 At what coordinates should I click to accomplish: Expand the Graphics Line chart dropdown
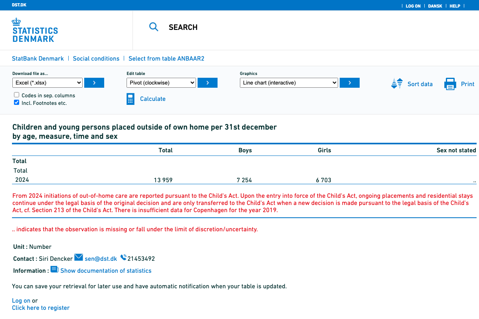click(289, 83)
